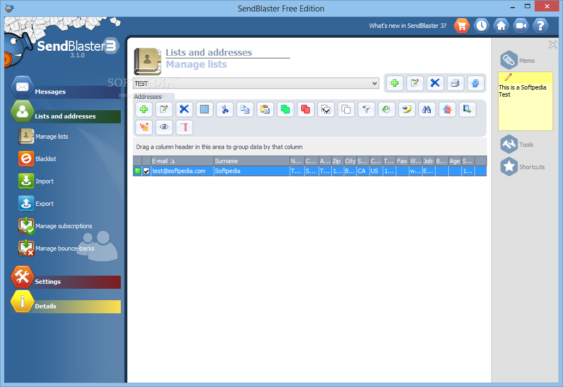Go to Manage lists
563x387 pixels.
click(43, 136)
